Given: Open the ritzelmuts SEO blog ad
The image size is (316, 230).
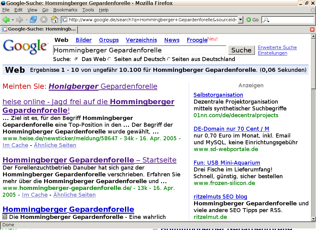Looking at the screenshot, I should [x=220, y=196].
